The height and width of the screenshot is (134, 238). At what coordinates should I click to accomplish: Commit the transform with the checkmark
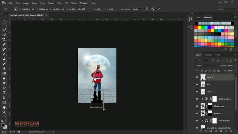(159, 9)
